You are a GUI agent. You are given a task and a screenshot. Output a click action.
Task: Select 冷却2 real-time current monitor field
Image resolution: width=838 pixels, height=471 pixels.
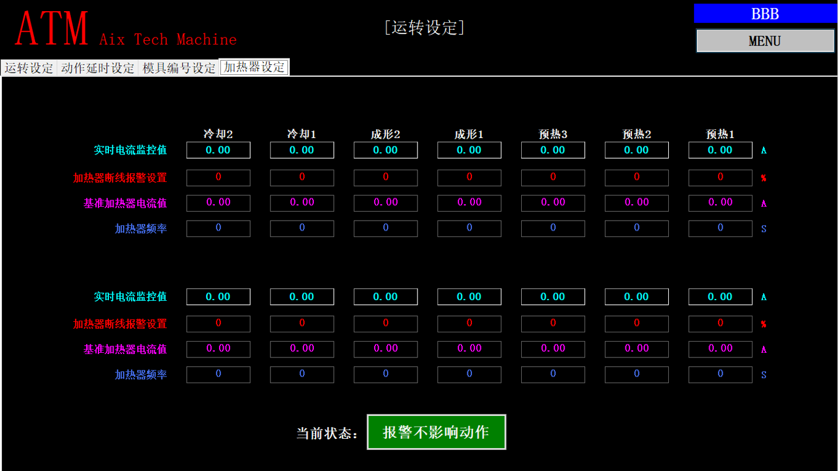pyautogui.click(x=218, y=150)
